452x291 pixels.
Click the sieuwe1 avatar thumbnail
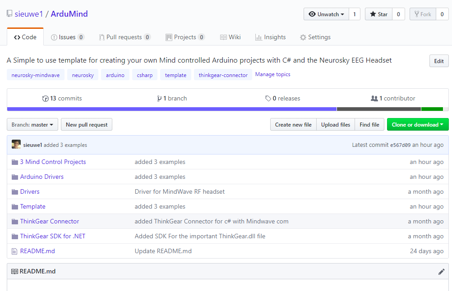pyautogui.click(x=16, y=145)
